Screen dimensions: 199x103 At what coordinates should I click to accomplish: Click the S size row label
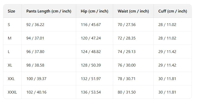coord(9,25)
